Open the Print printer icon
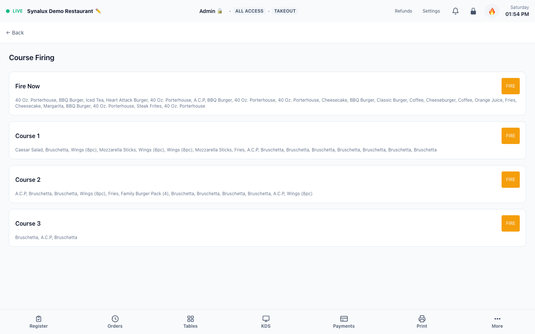This screenshot has width=535, height=334. [x=422, y=319]
